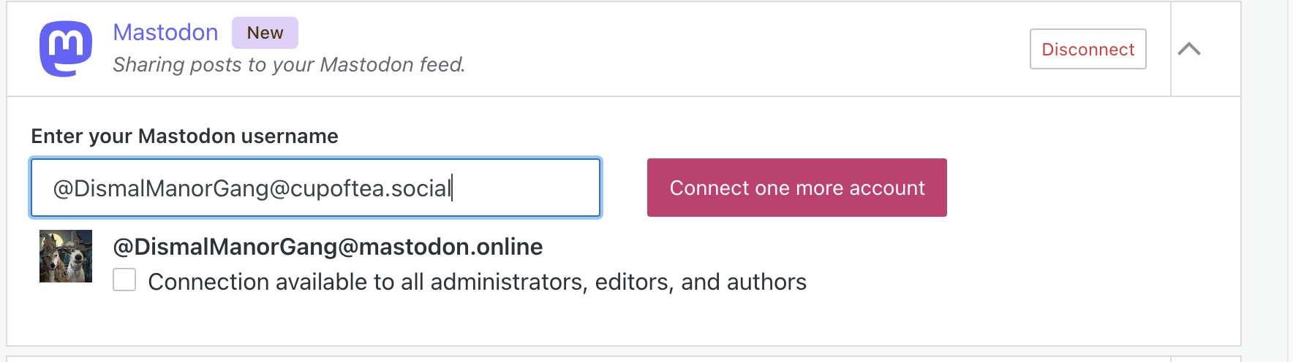Open the Mastodon title link
This screenshot has width=1293, height=362.
[165, 33]
